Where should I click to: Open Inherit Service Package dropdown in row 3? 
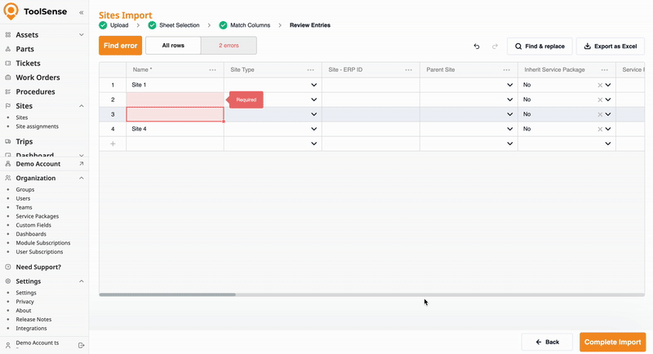608,114
